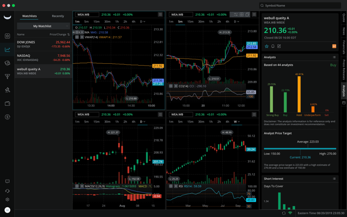Viewport: 347px width, 217px height.
Task: Click the orange trade icon in quote panel
Action: [x=334, y=46]
